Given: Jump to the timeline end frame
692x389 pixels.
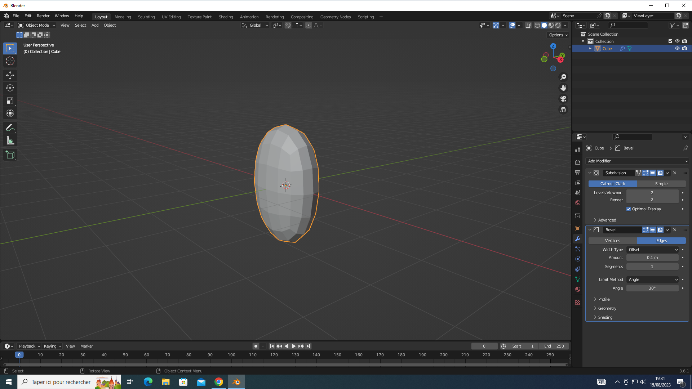Looking at the screenshot, I should pyautogui.click(x=308, y=346).
